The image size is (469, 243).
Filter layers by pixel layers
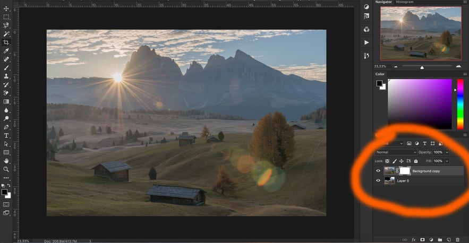point(409,143)
